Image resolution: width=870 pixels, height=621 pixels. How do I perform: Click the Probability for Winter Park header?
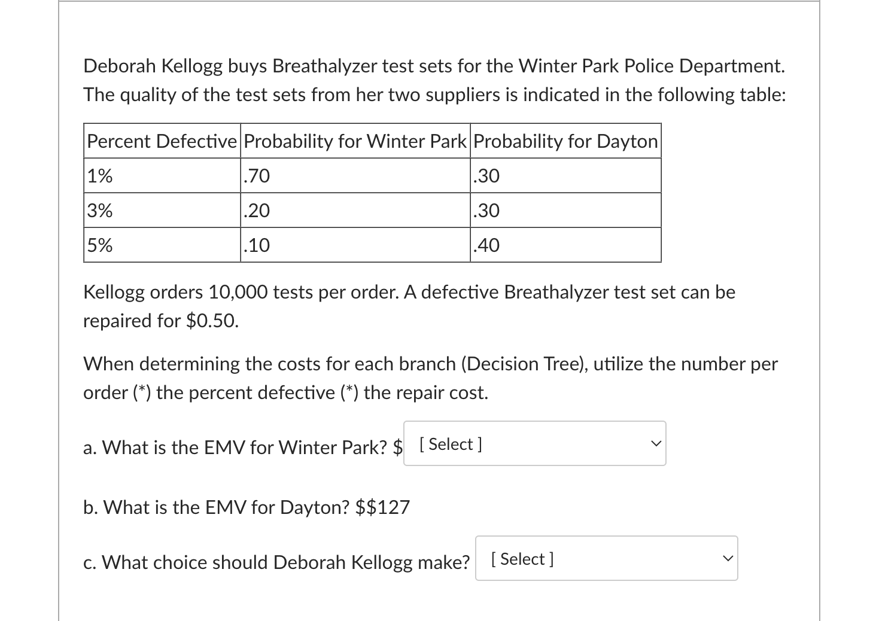(x=355, y=141)
